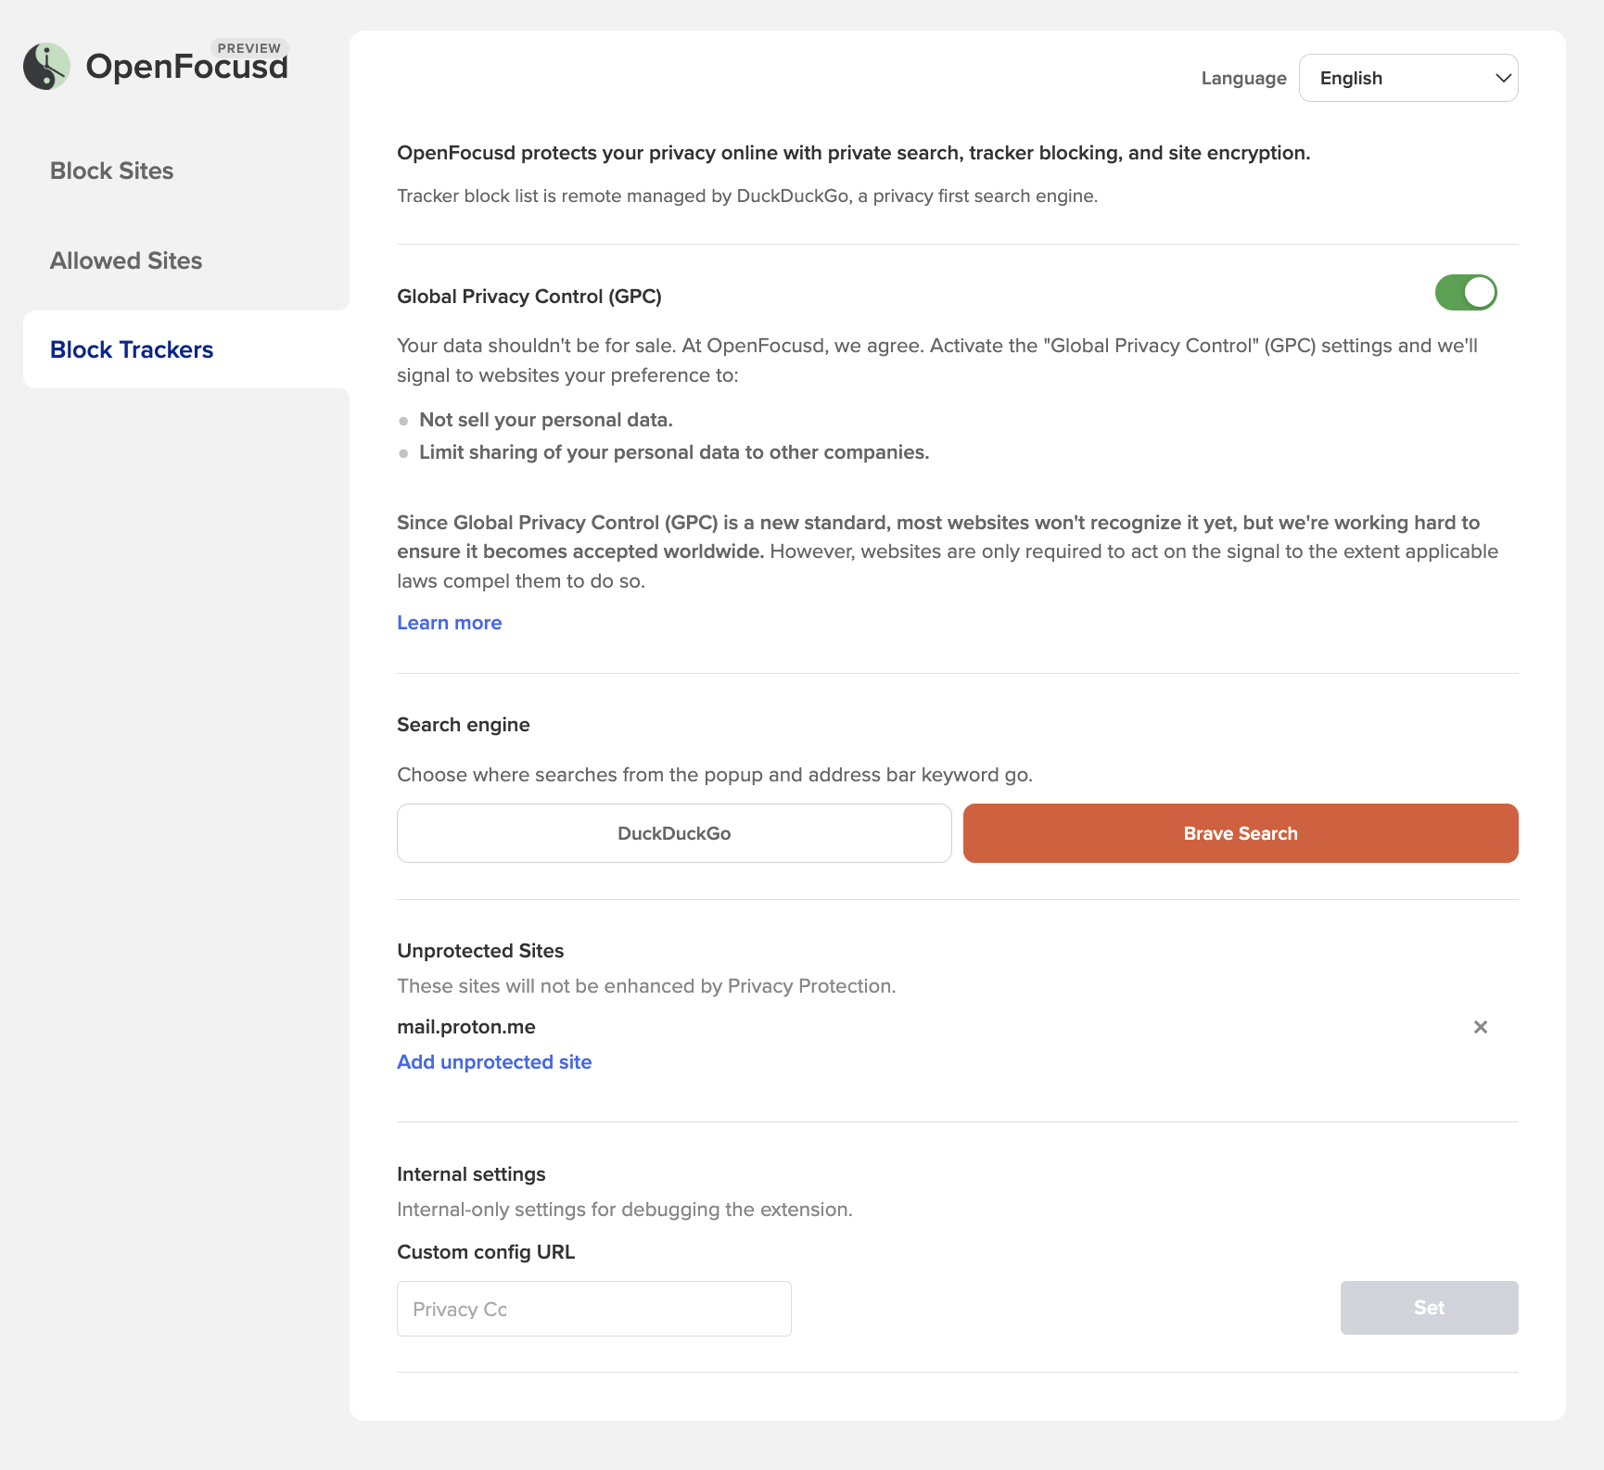Focus the Custom config URL field

(594, 1309)
